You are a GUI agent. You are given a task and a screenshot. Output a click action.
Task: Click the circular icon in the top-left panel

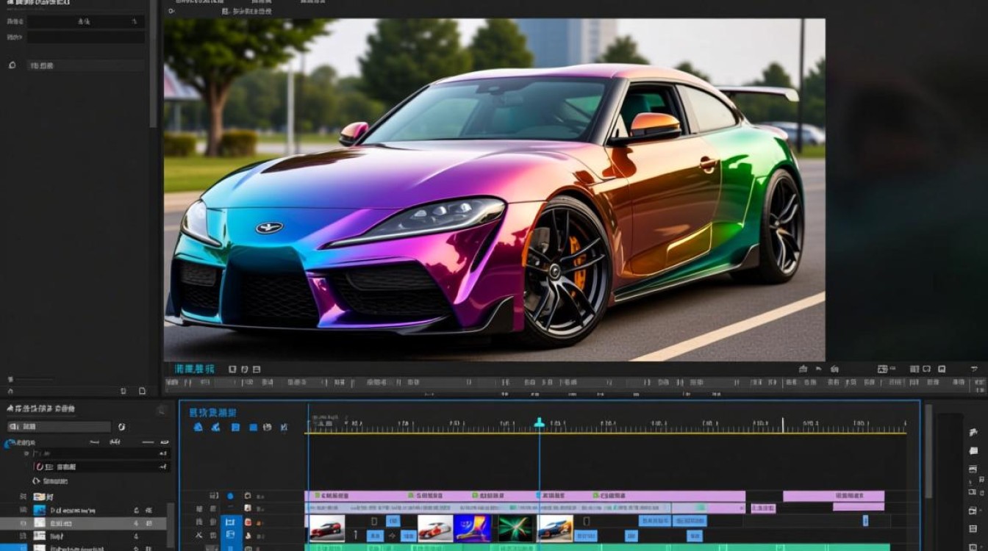[x=12, y=65]
